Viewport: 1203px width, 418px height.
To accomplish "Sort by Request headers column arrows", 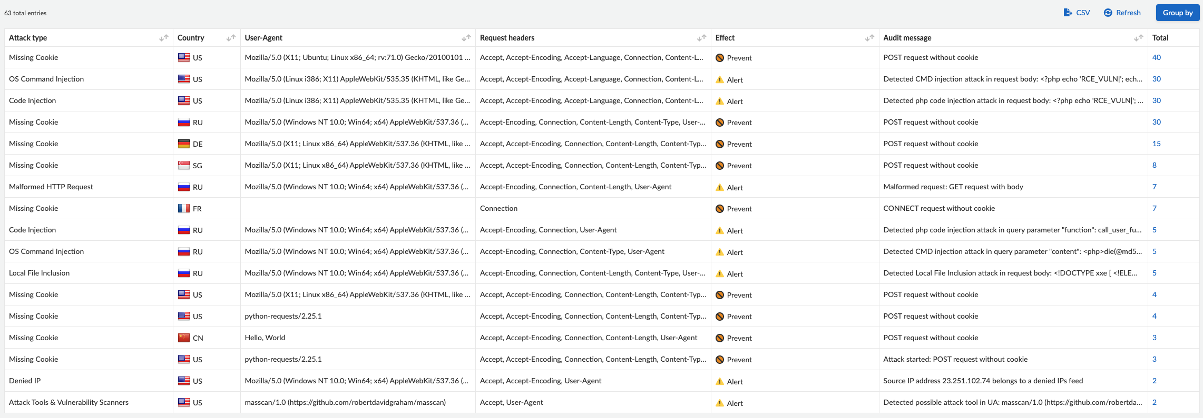I will [x=702, y=38].
